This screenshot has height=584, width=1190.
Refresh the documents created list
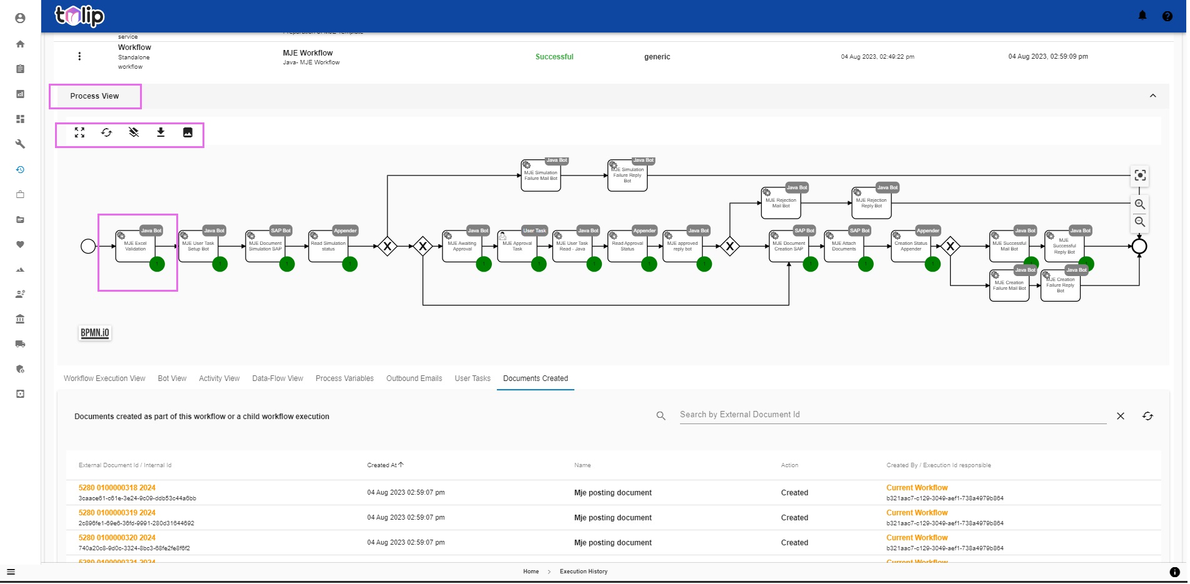[x=1147, y=416]
